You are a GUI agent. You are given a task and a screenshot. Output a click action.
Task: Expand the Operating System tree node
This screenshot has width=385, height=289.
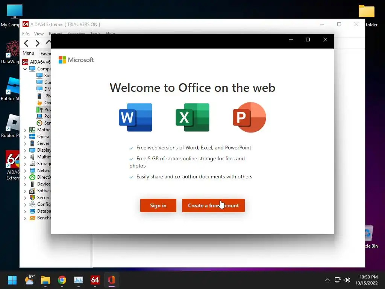pos(25,137)
